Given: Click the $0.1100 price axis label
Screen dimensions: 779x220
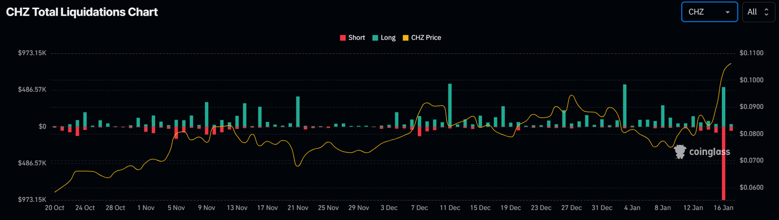Looking at the screenshot, I should pyautogui.click(x=751, y=53).
